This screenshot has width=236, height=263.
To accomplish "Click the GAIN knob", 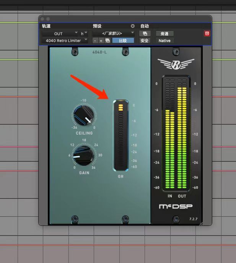I will [x=83, y=156].
